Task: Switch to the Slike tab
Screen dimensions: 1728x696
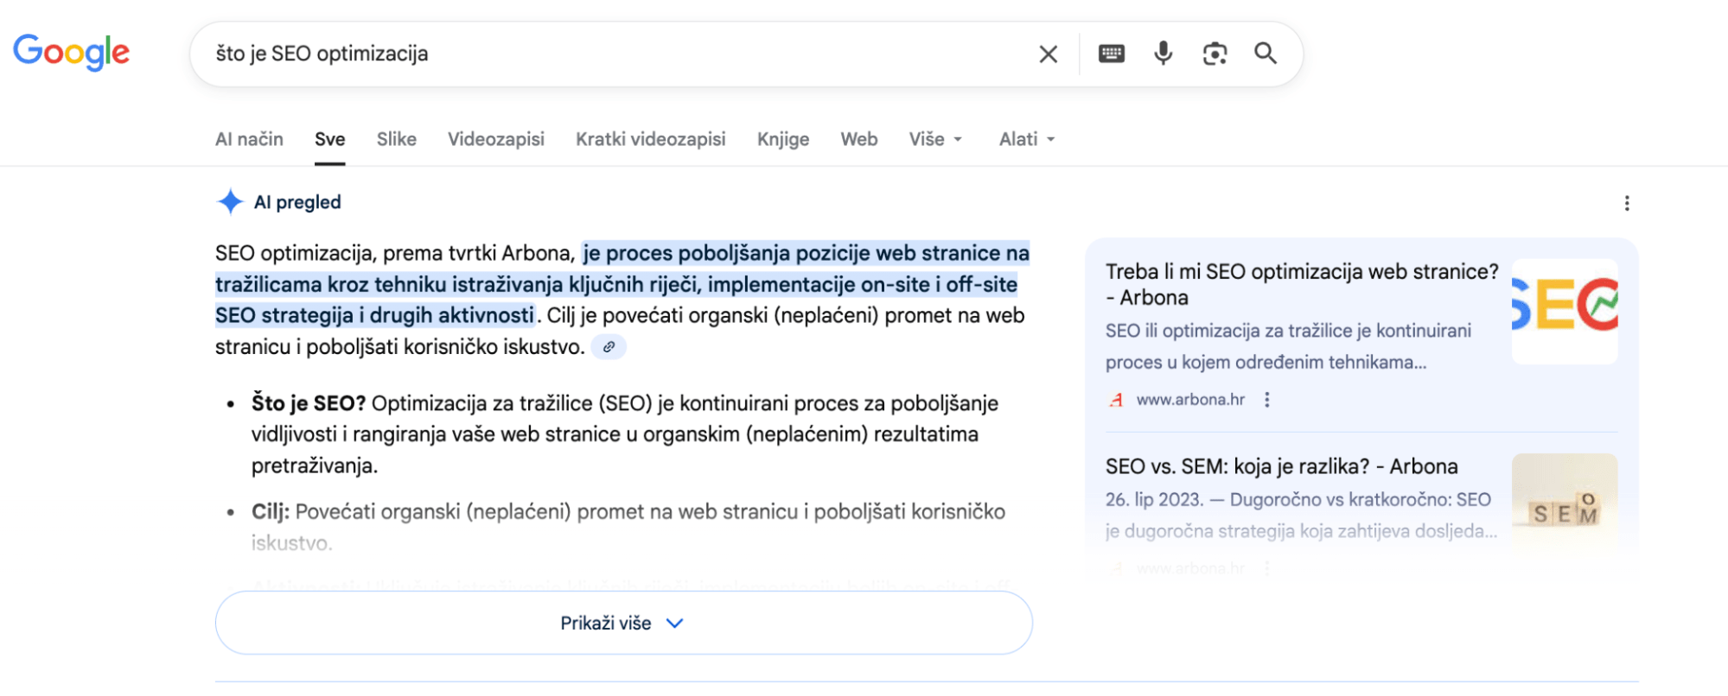Action: coord(396,138)
